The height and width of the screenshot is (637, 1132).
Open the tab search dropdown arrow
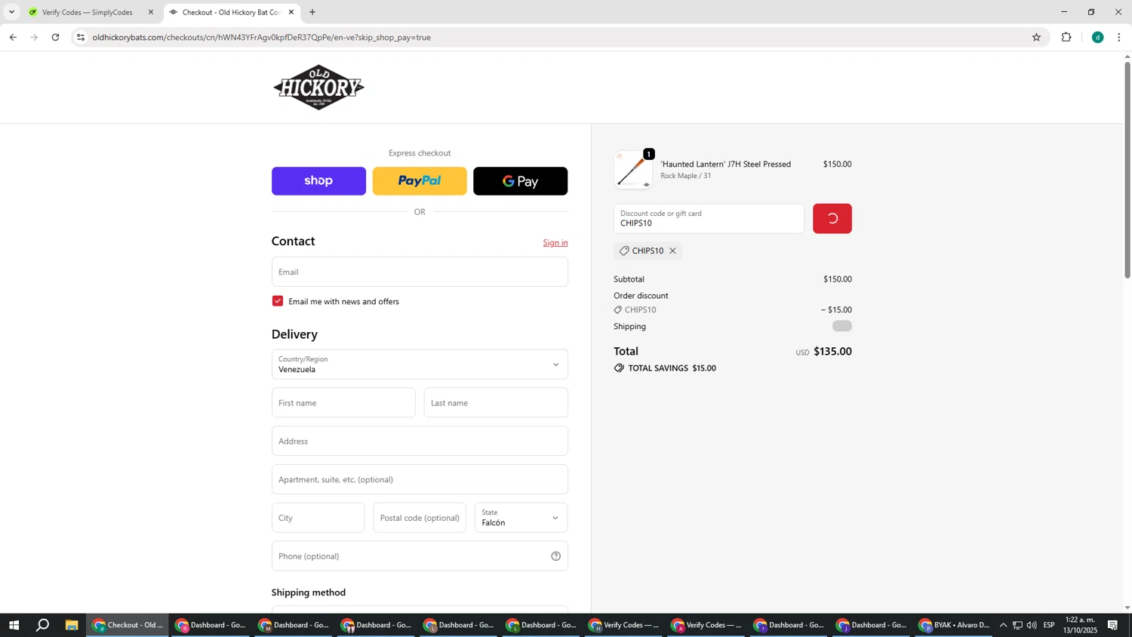click(11, 12)
